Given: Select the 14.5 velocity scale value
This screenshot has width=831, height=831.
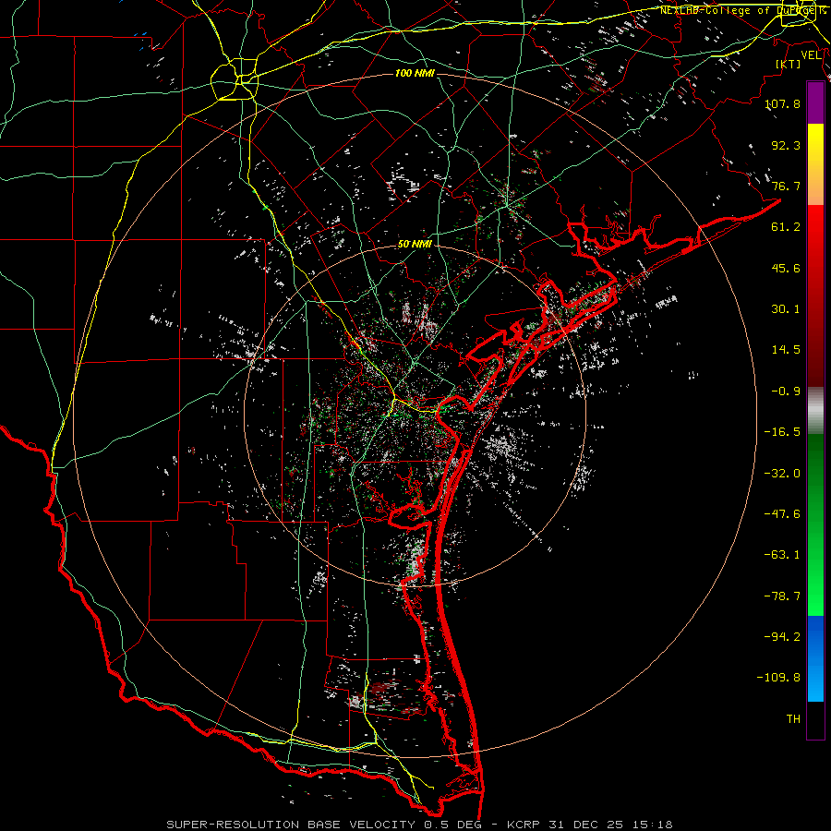Looking at the screenshot, I should click(786, 350).
